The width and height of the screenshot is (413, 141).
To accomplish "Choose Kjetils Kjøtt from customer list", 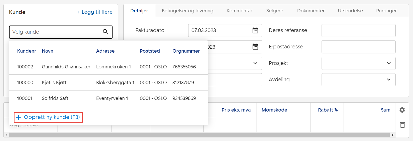I will tap(54, 83).
